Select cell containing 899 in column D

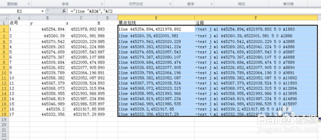pos(107,114)
